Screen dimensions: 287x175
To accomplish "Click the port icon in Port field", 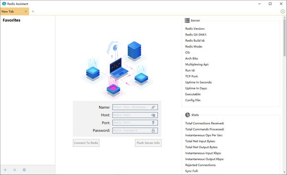I will (153, 123).
